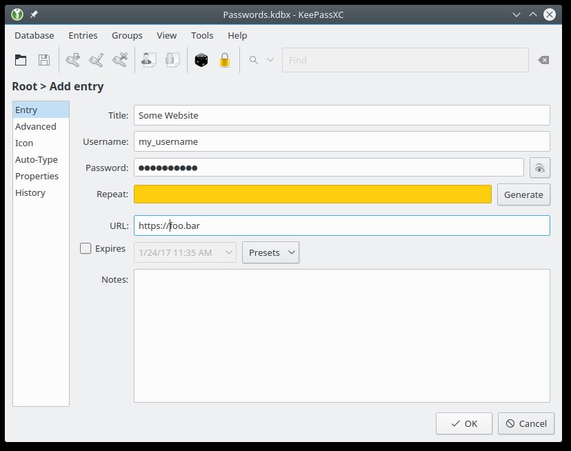Toggle password visibility with eye button
This screenshot has width=571, height=451.
coord(540,168)
